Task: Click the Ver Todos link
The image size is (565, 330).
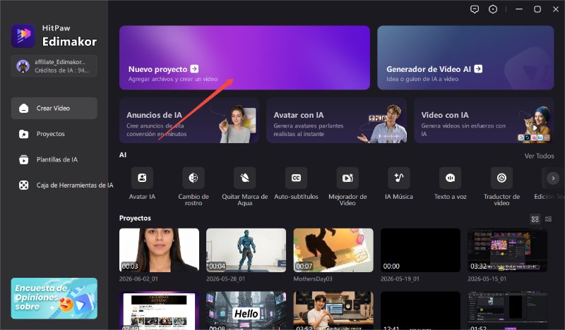Action: [539, 156]
